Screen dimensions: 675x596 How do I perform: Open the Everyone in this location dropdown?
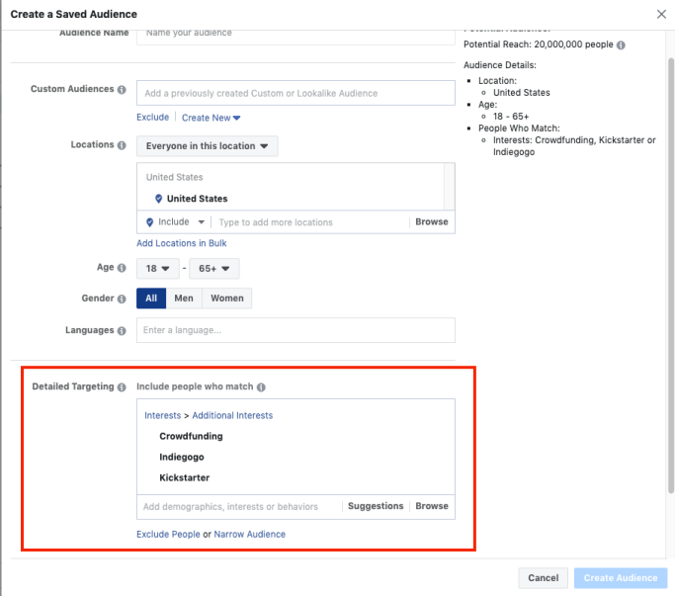click(208, 146)
